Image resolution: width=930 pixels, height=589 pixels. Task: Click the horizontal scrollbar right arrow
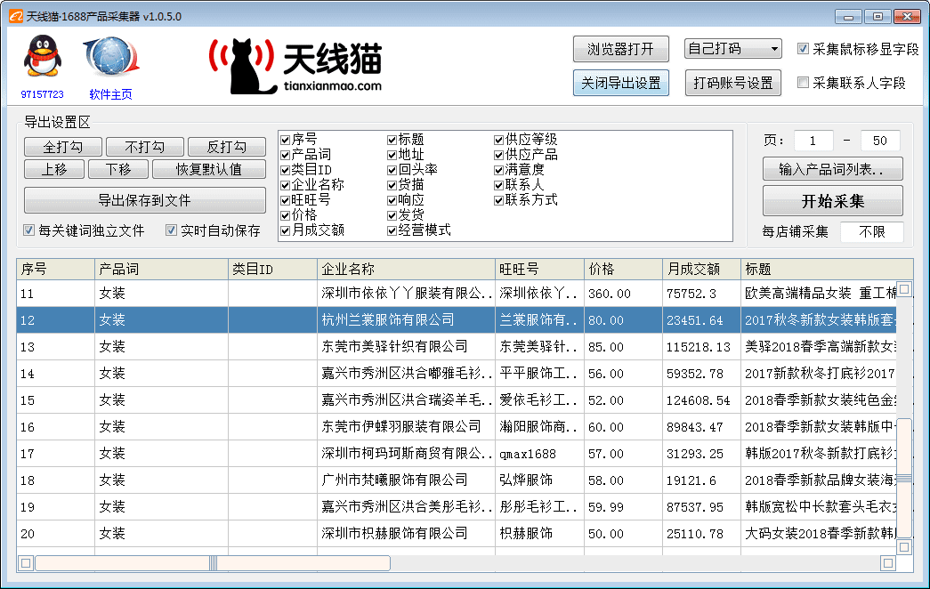(888, 563)
